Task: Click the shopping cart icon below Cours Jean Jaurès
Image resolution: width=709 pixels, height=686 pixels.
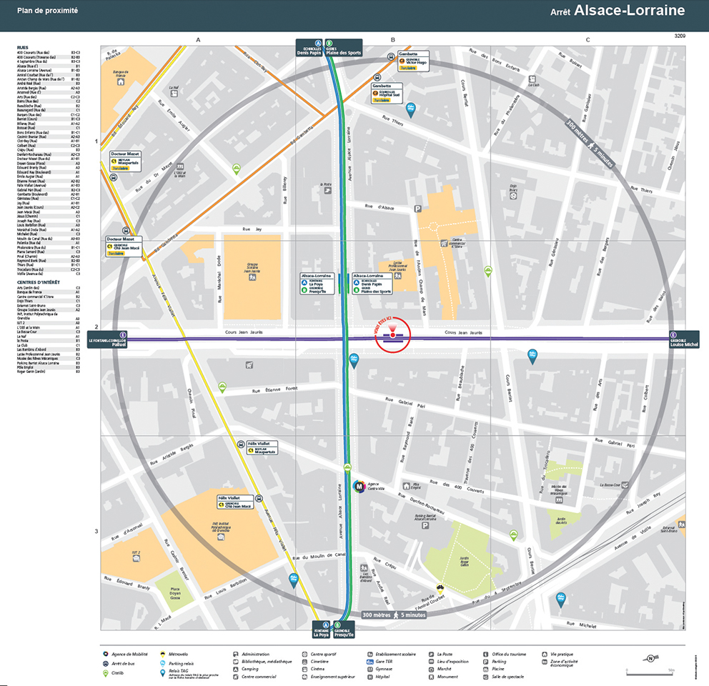Action: pyautogui.click(x=249, y=365)
